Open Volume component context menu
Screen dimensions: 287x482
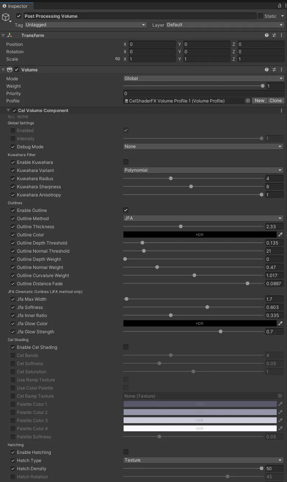click(281, 70)
